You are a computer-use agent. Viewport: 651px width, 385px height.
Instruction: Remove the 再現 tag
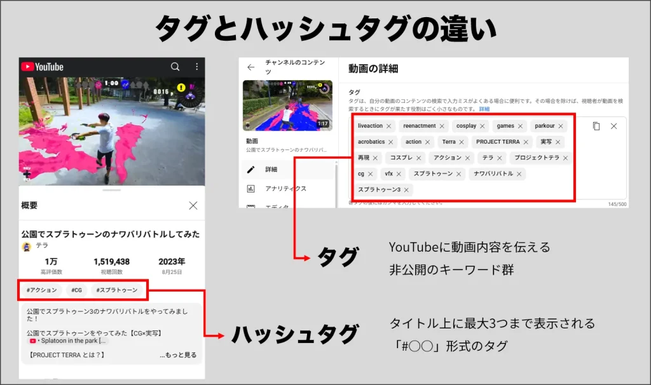click(x=375, y=158)
